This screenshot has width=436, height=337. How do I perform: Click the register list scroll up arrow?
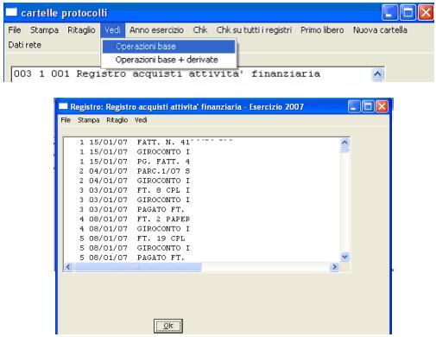click(344, 142)
